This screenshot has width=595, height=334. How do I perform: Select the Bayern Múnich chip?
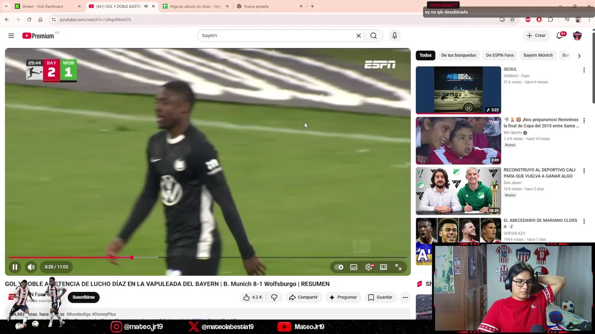[538, 55]
